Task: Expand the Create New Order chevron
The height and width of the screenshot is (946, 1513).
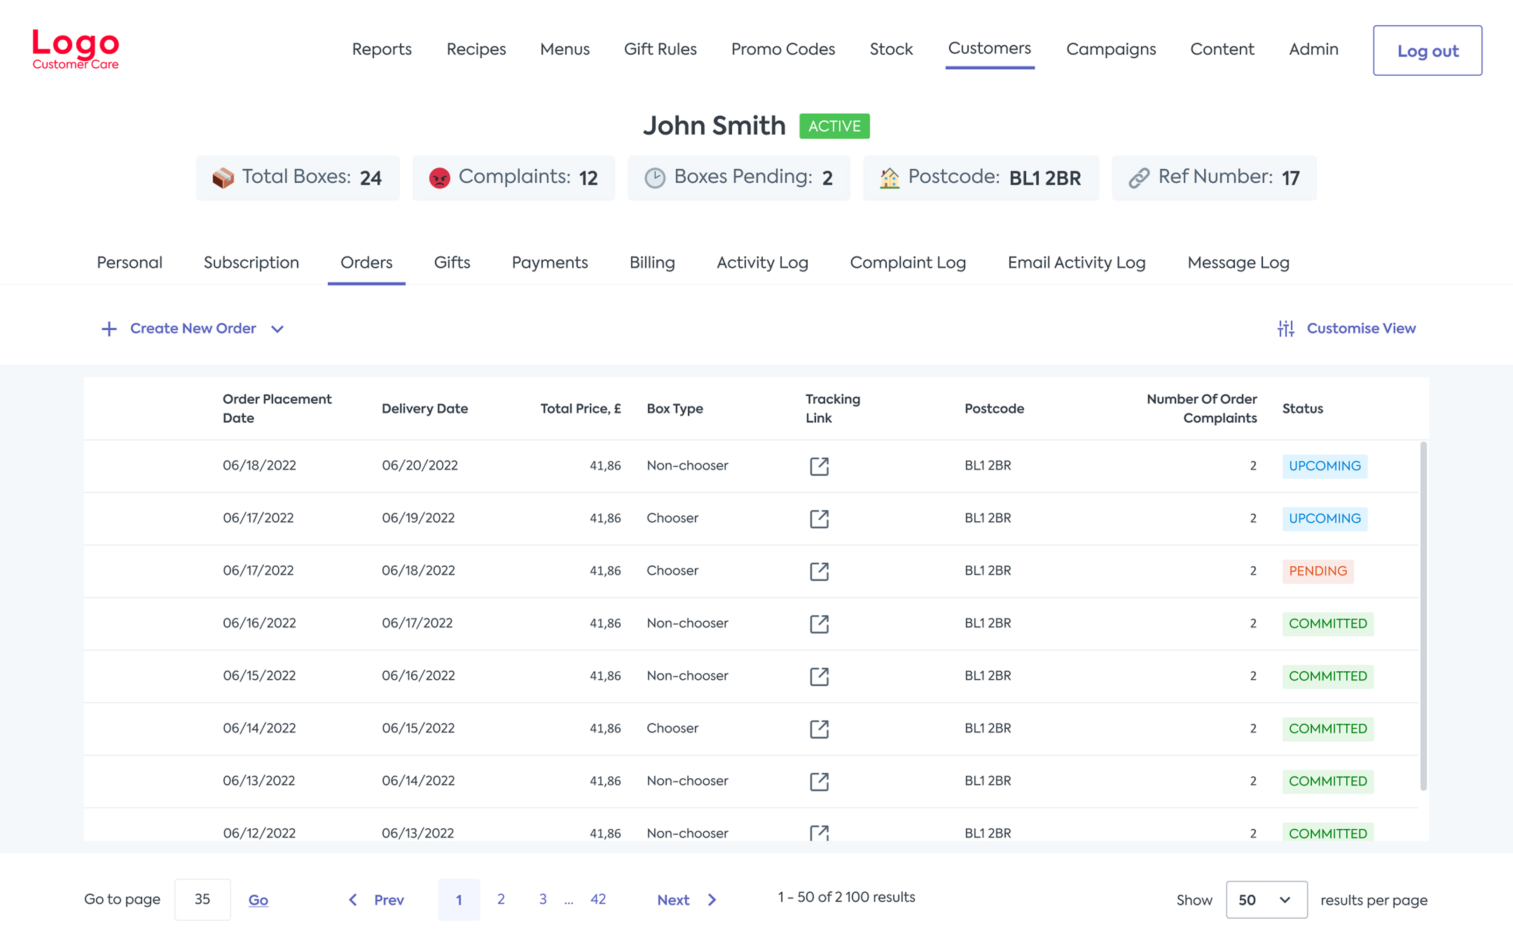Action: pyautogui.click(x=277, y=329)
